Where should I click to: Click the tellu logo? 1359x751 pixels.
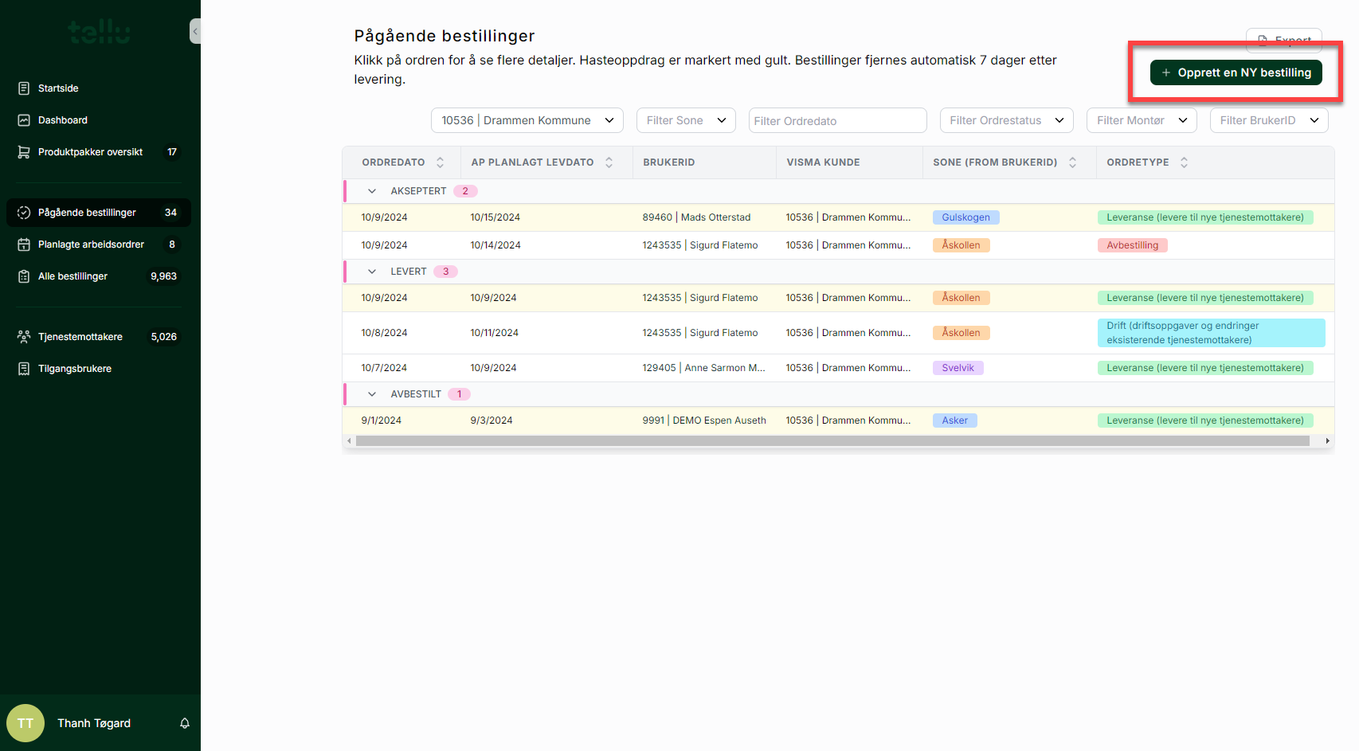100,31
